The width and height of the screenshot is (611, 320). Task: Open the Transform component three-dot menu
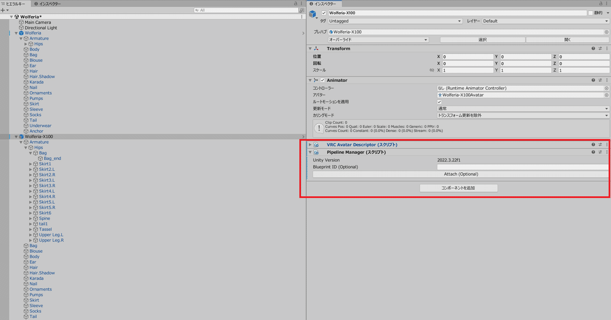[606, 48]
